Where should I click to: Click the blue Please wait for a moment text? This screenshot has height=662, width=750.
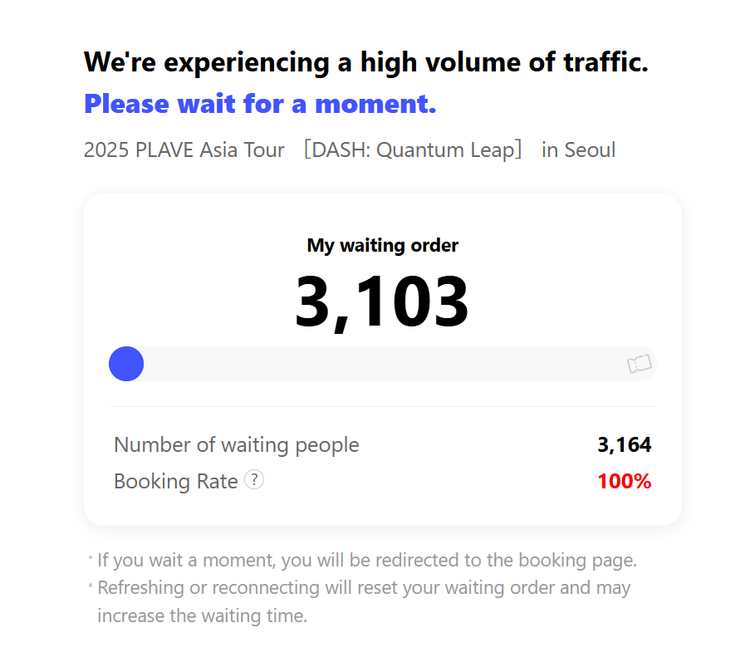260,104
